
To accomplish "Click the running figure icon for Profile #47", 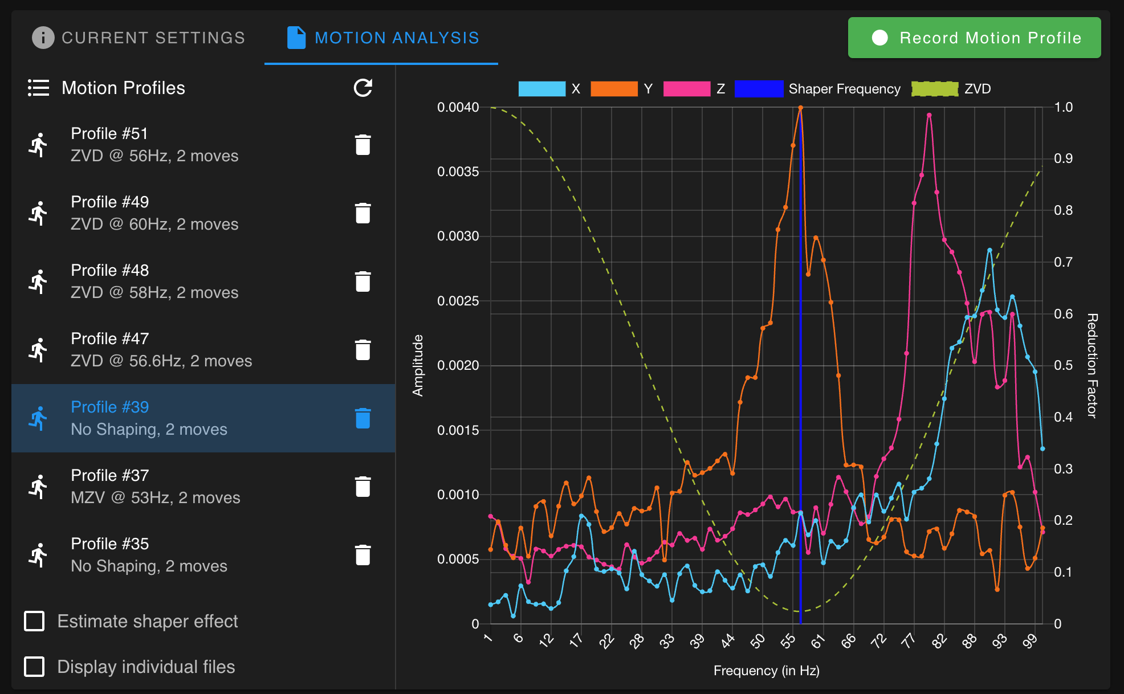I will [x=38, y=350].
